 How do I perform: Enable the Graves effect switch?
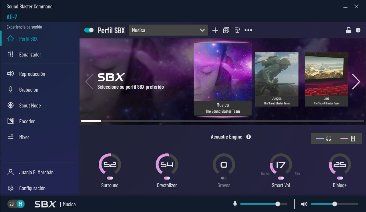[224, 178]
